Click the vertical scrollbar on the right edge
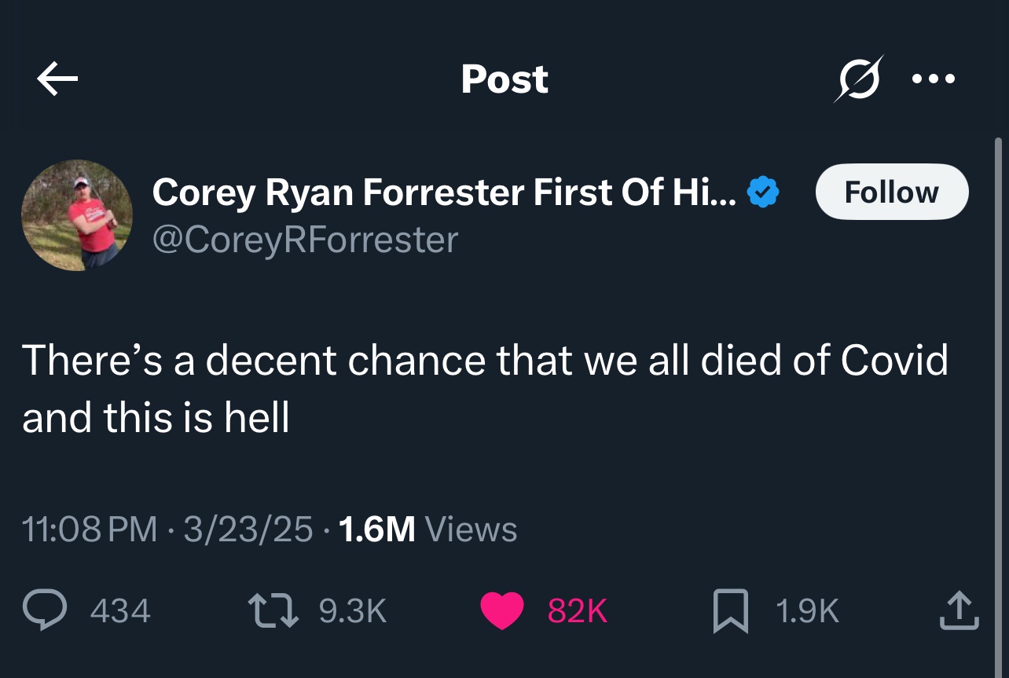The height and width of the screenshot is (678, 1009). (x=998, y=393)
